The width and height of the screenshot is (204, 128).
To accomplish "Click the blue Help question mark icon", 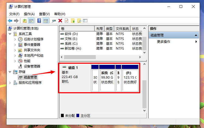I will point(39,21).
